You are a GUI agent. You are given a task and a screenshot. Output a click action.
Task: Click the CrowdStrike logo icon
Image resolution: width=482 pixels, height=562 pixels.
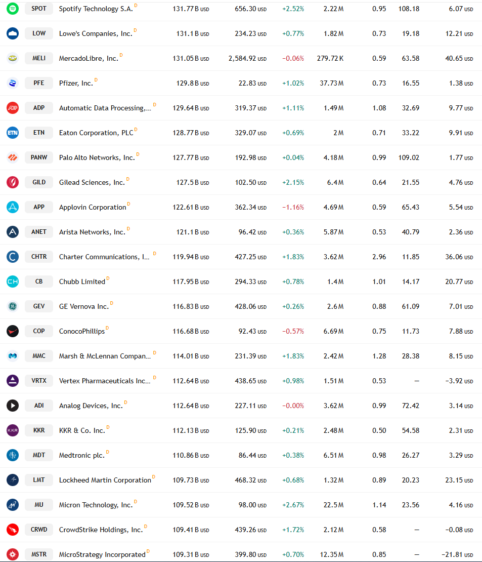pos(13,530)
